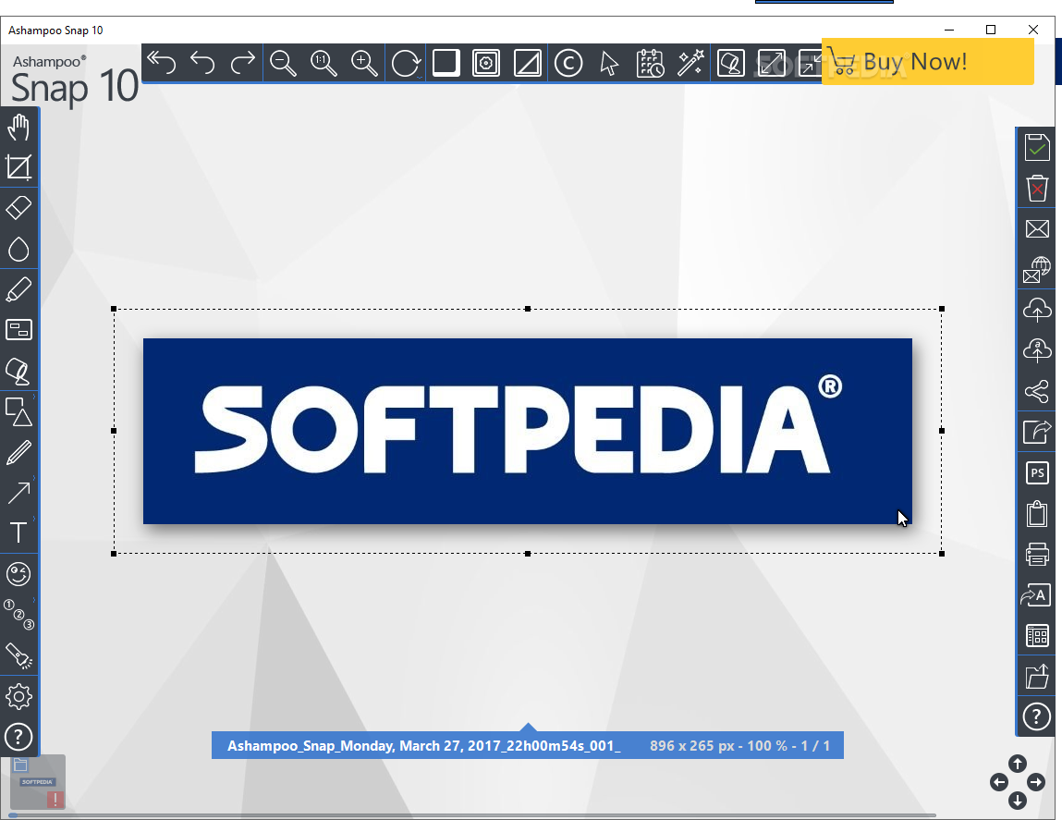The image size is (1062, 820).
Task: Select the arrow drawing tool
Action: click(18, 493)
